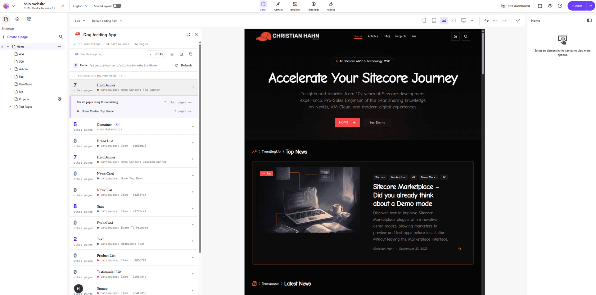Screen dimensions: 596x295
Task: Open the Templates tab
Action: [295, 6]
